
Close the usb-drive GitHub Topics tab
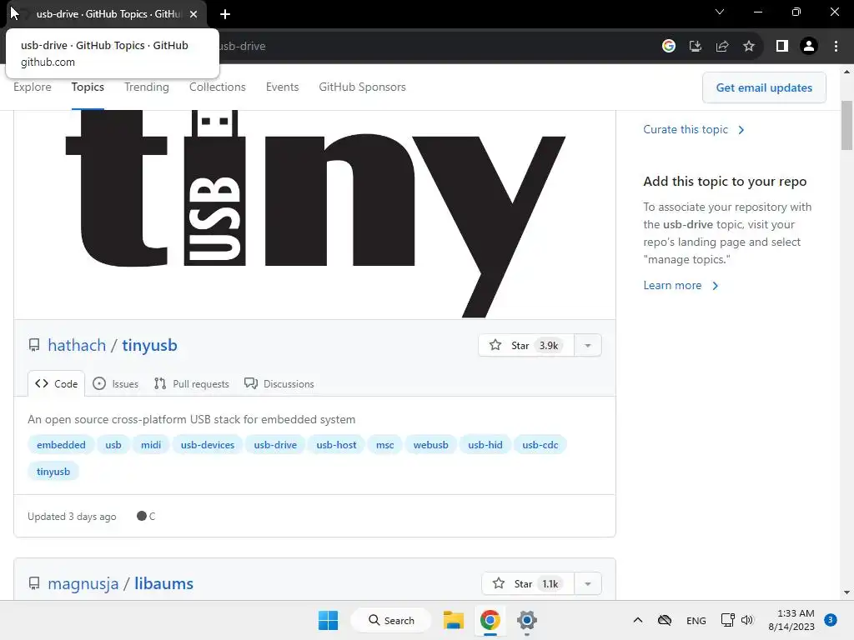tap(193, 14)
